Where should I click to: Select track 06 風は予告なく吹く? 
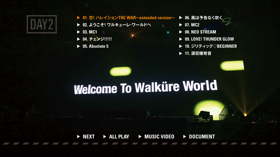[x=203, y=18]
